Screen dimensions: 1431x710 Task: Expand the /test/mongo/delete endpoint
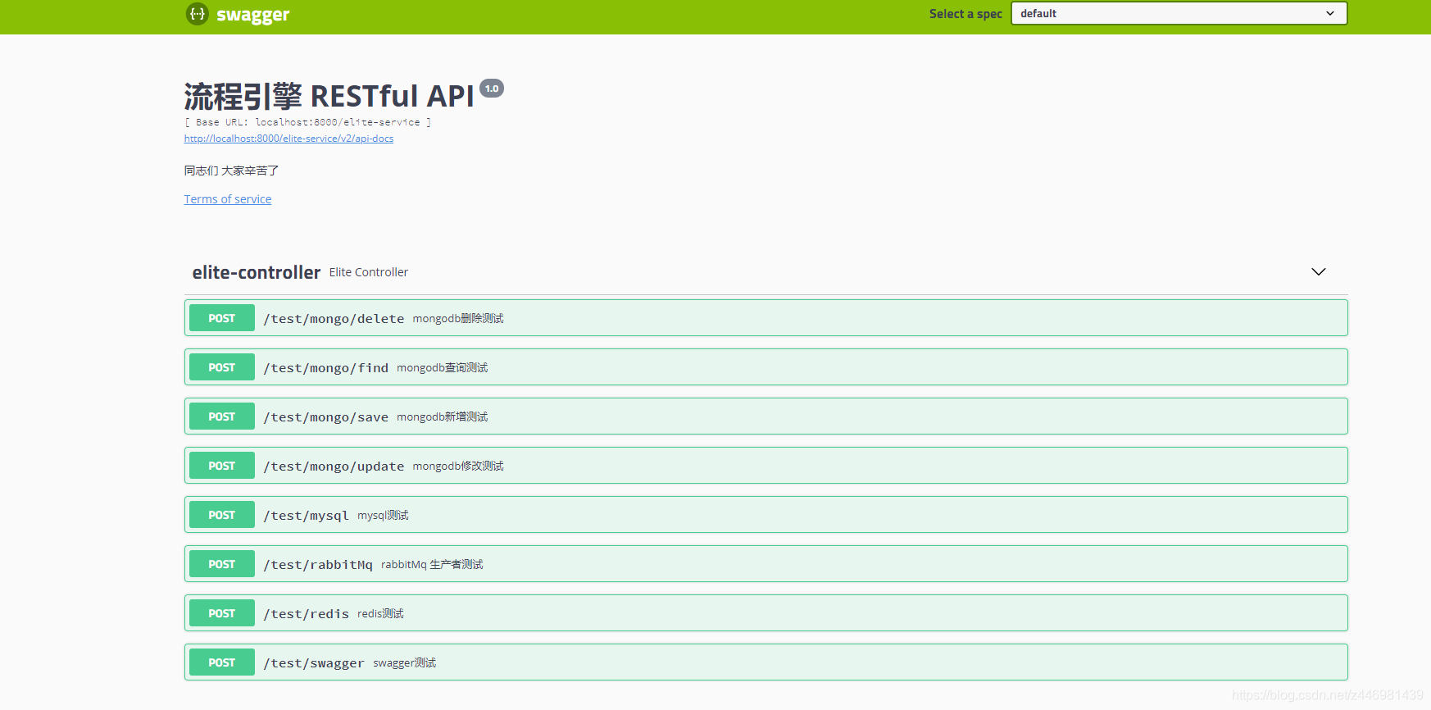766,318
